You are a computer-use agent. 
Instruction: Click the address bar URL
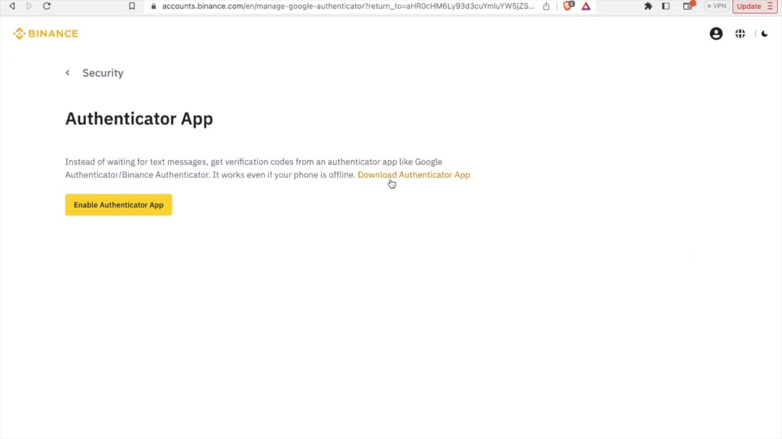[348, 6]
